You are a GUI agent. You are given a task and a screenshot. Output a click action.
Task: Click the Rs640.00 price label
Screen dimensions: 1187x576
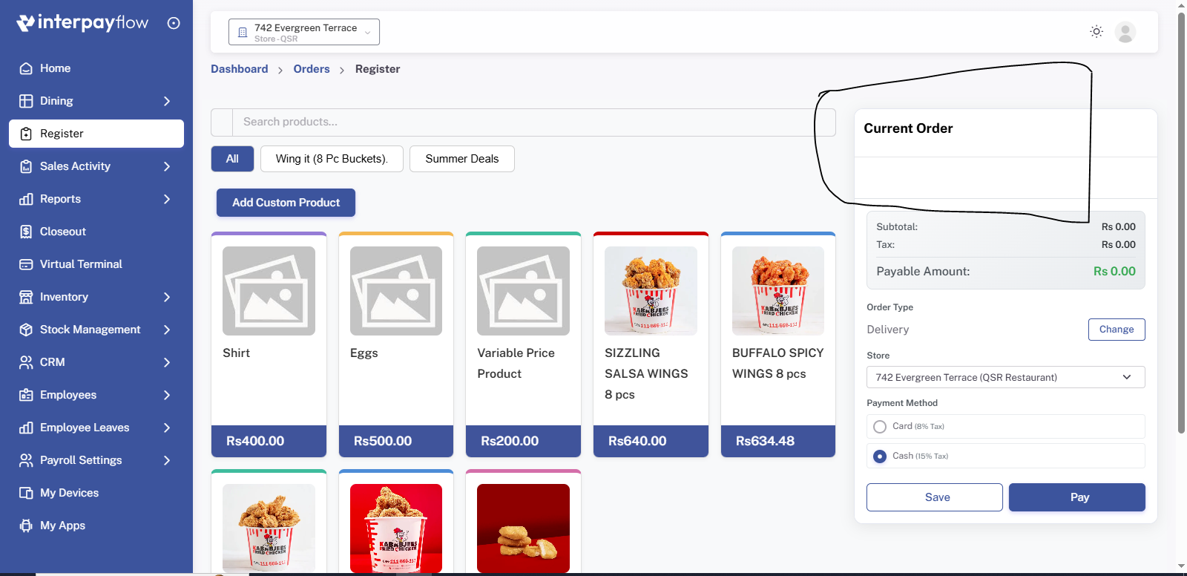[637, 441]
